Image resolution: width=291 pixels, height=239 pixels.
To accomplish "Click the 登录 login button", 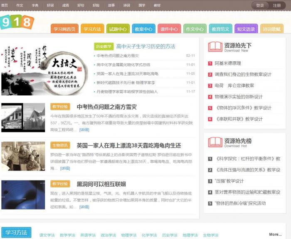I will [x=260, y=5].
